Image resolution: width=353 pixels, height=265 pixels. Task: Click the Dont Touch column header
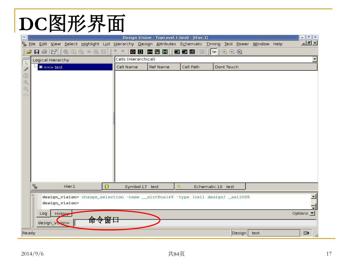265,67
